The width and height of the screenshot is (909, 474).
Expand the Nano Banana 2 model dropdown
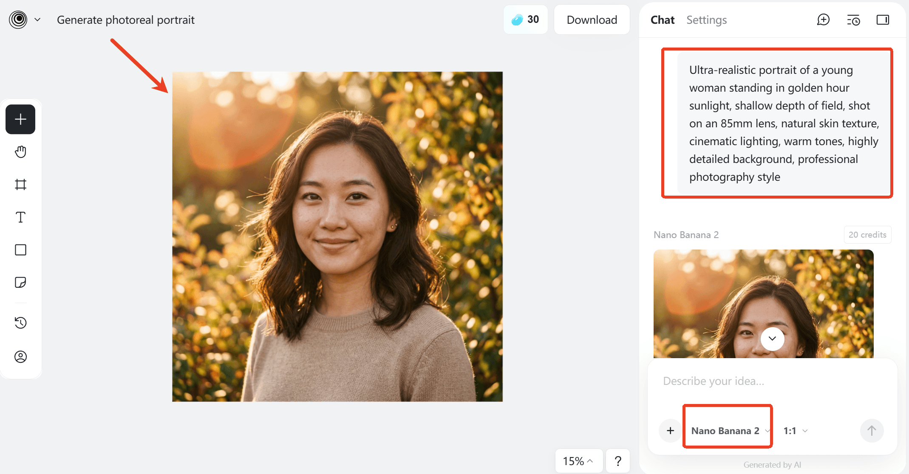(x=728, y=431)
